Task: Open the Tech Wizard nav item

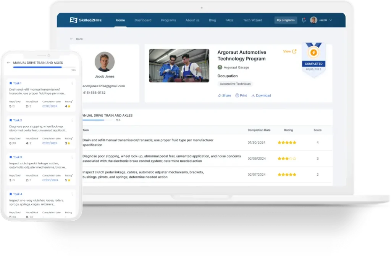Action: point(252,20)
